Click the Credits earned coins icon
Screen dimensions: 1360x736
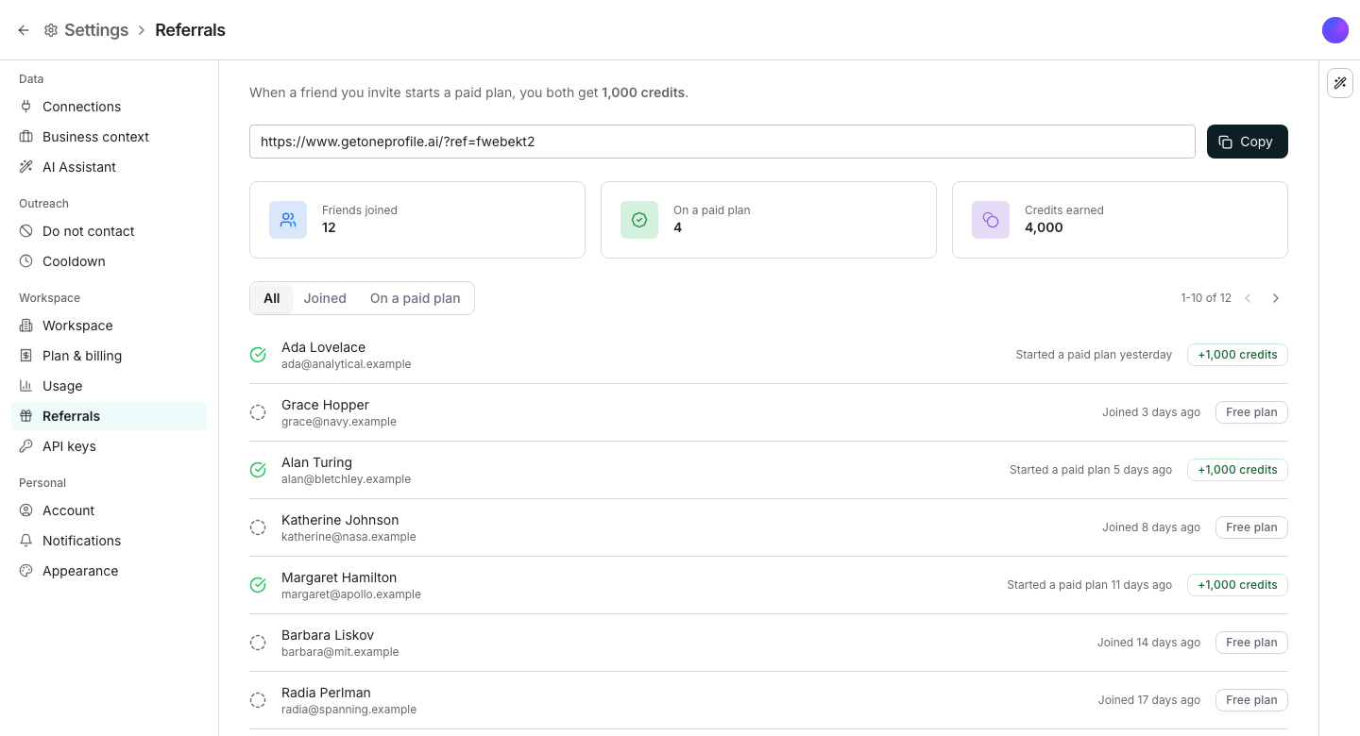tap(991, 220)
